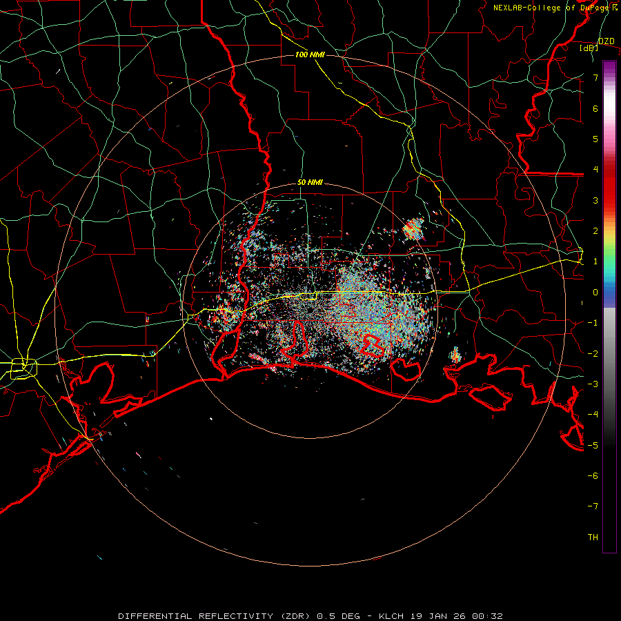Click the 6 value on the scale

coord(595,108)
